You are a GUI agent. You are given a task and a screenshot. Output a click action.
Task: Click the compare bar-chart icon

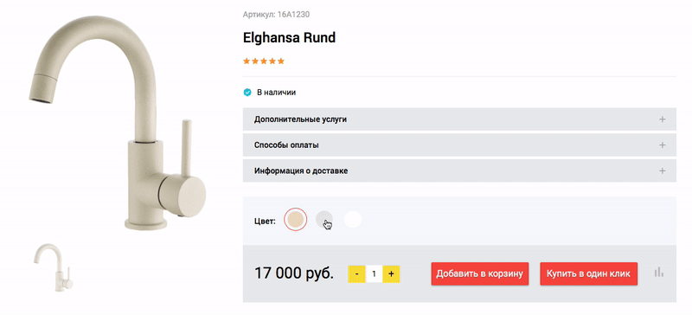(659, 272)
